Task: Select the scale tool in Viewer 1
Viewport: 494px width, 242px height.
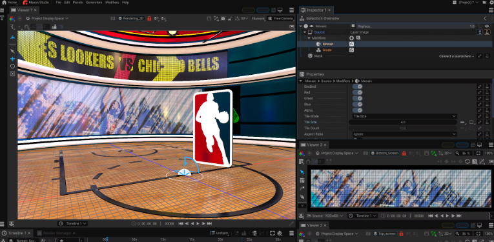Action: point(12,74)
